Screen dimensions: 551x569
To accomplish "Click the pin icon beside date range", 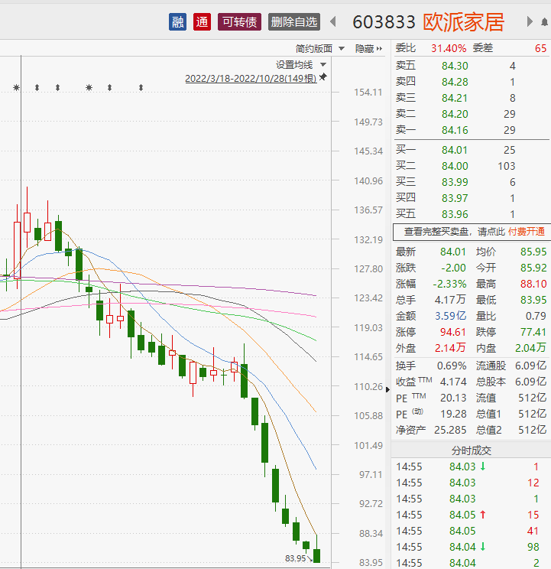I will point(323,78).
